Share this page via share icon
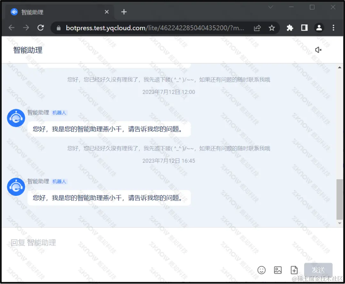 click(257, 28)
